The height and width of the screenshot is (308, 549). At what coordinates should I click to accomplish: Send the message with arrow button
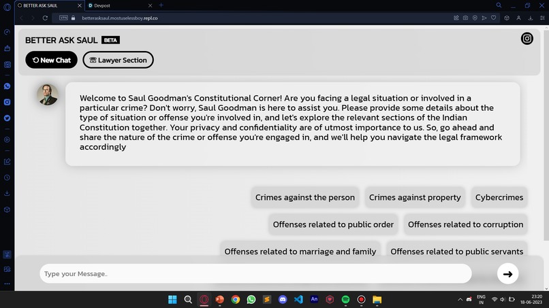[507, 274]
